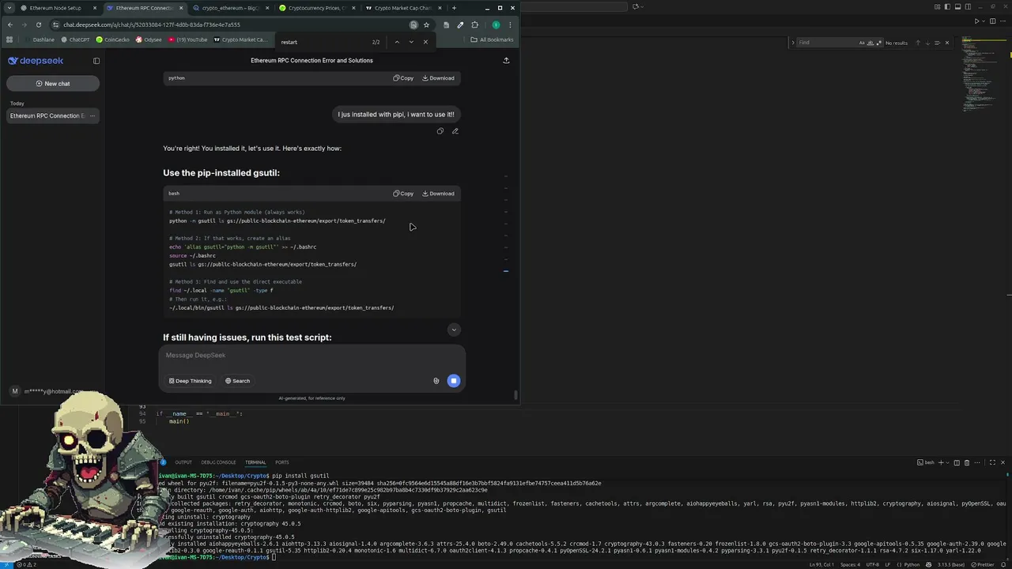Kill the terminal with trash icon
The image size is (1012, 569).
tap(966, 462)
